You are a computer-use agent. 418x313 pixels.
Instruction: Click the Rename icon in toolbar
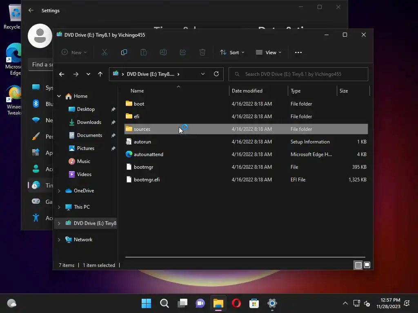click(x=163, y=53)
